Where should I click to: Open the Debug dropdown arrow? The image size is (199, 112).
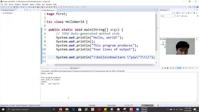pos(31,7)
